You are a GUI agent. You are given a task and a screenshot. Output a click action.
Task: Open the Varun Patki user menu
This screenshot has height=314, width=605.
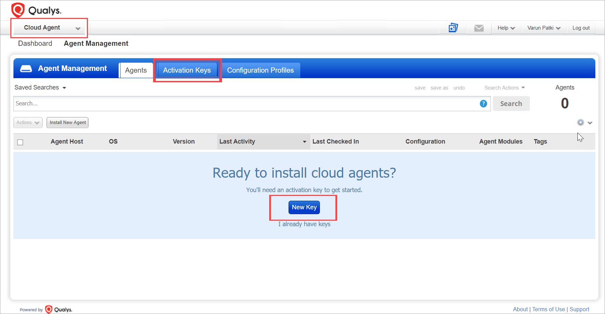tap(544, 28)
